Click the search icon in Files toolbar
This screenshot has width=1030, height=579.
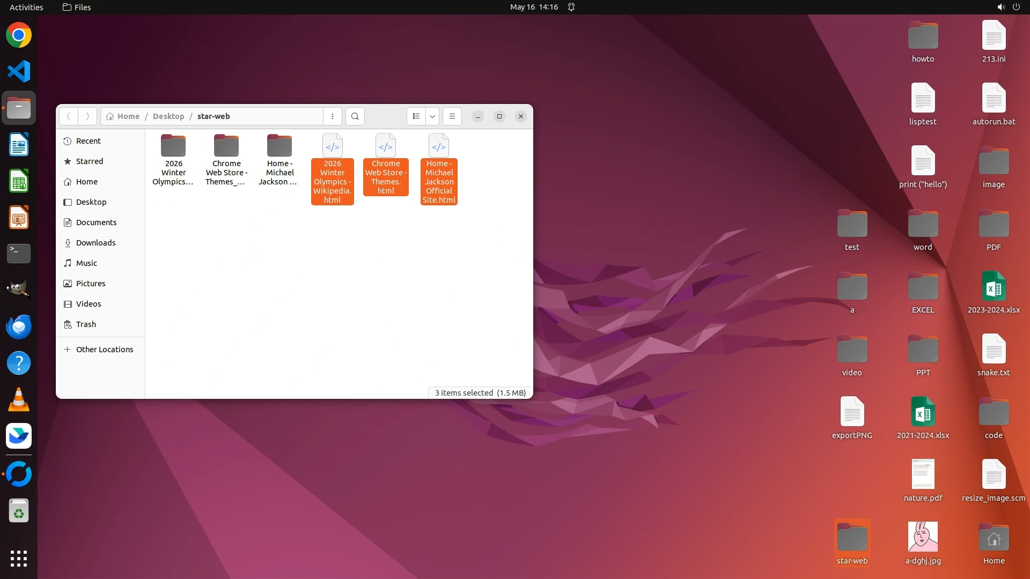[x=355, y=116]
